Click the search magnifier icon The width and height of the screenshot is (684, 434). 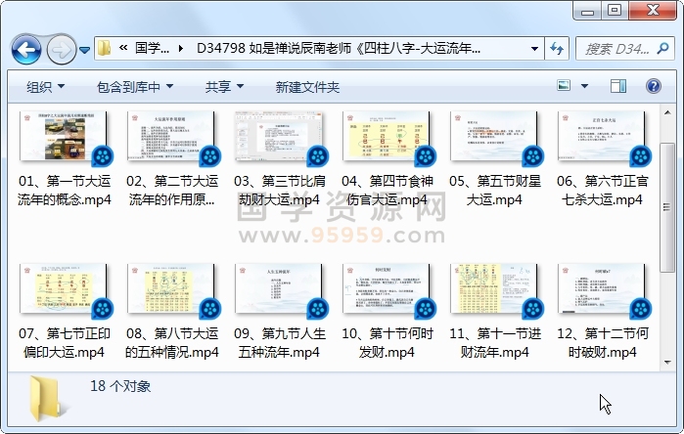[x=663, y=48]
